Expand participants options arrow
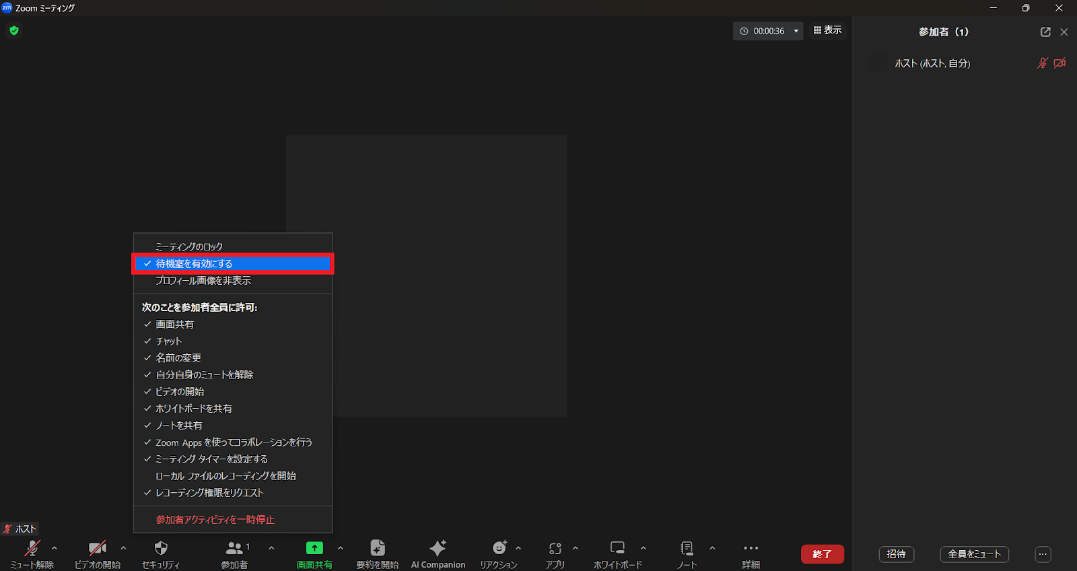Viewport: 1077px width, 571px height. click(x=271, y=548)
